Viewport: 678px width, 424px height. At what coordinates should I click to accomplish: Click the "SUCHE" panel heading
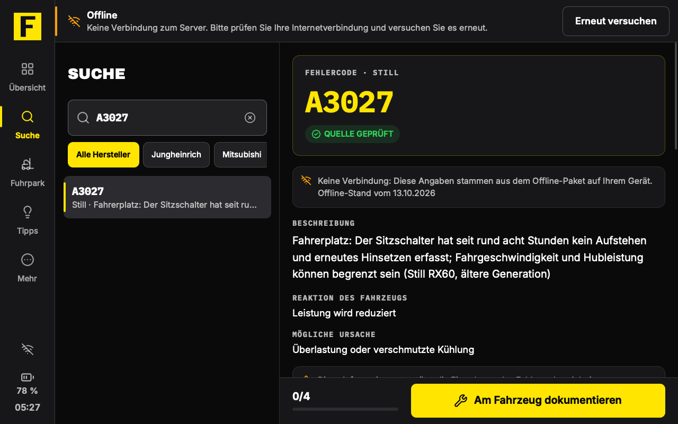click(96, 74)
